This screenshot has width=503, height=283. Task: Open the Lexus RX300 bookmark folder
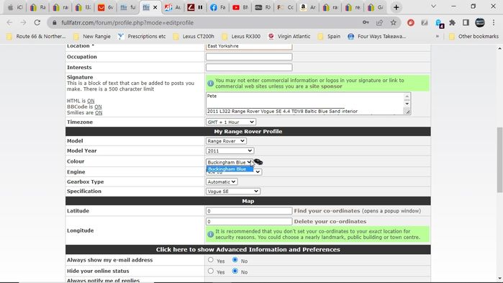(241, 37)
